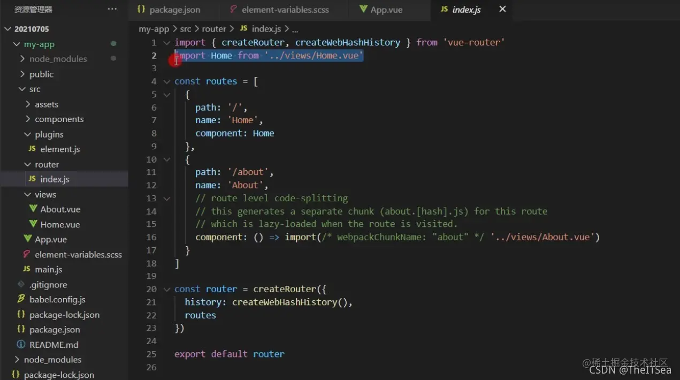Fold the import block at line 1

tap(166, 42)
